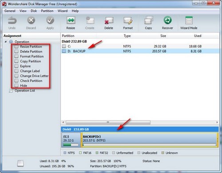Click the Discard toolbar icon
The height and width of the screenshot is (173, 222).
[x=31, y=20]
